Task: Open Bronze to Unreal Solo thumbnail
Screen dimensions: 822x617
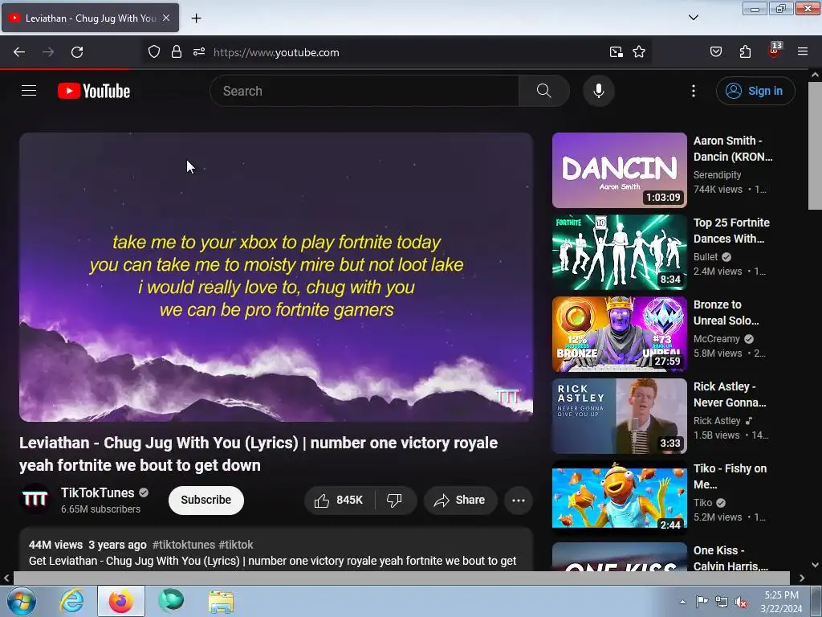Action: [x=619, y=333]
